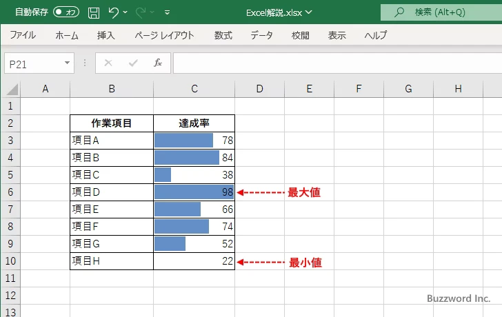This screenshot has height=317, width=502.
Task: Switch to the 校閲 tab
Action: pos(301,35)
